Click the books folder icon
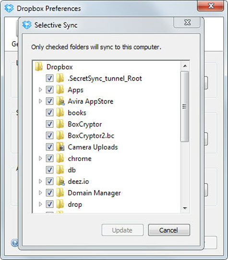This screenshot has width=228, height=260. [x=60, y=113]
